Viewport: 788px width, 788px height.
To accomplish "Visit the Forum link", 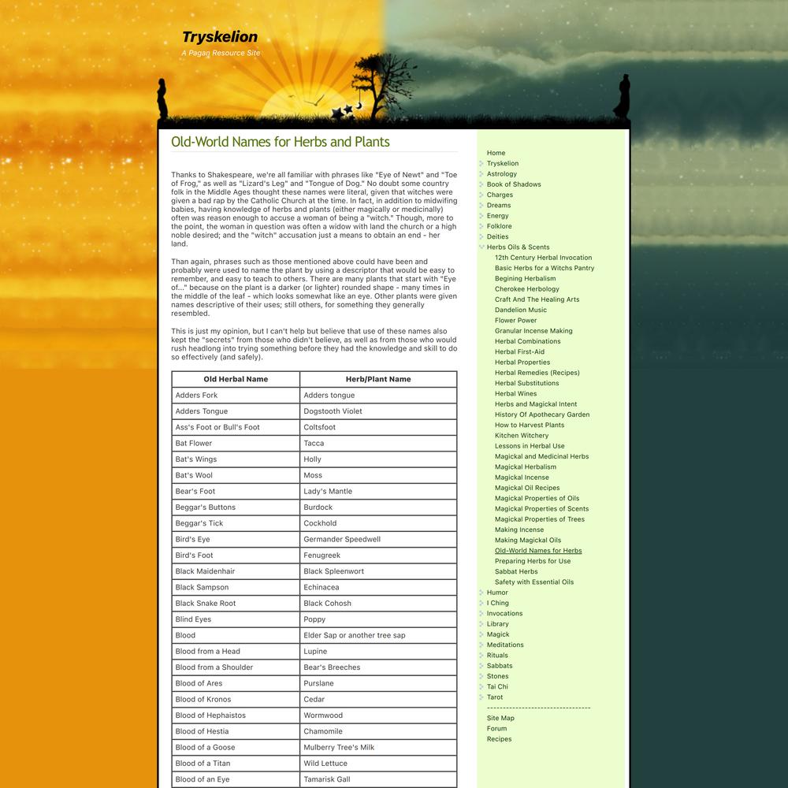I will coord(496,729).
